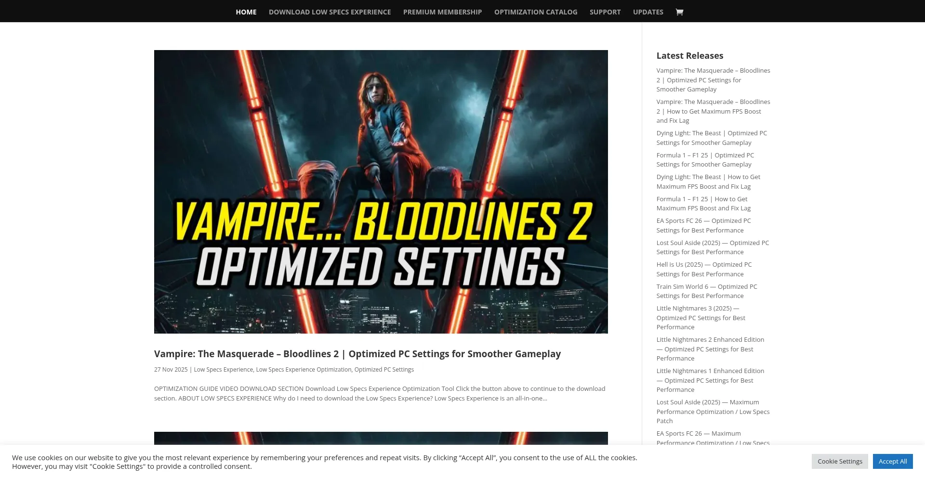Click the second article thumbnail below
Viewport: 925px width, 478px height.
point(381,438)
